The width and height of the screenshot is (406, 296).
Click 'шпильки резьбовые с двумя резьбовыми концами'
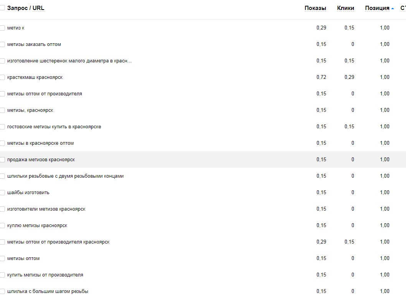[65, 176]
